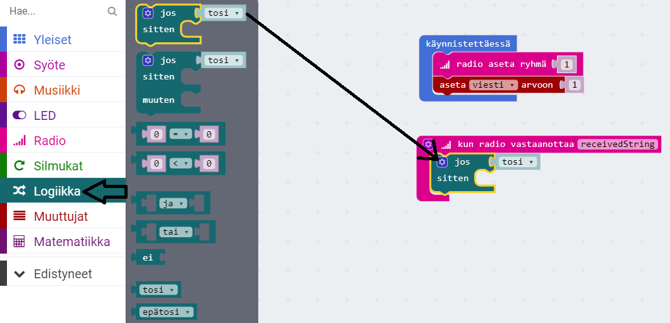670x323 pixels.
Task: Click gear icon on workspace jos block
Action: click(x=442, y=162)
